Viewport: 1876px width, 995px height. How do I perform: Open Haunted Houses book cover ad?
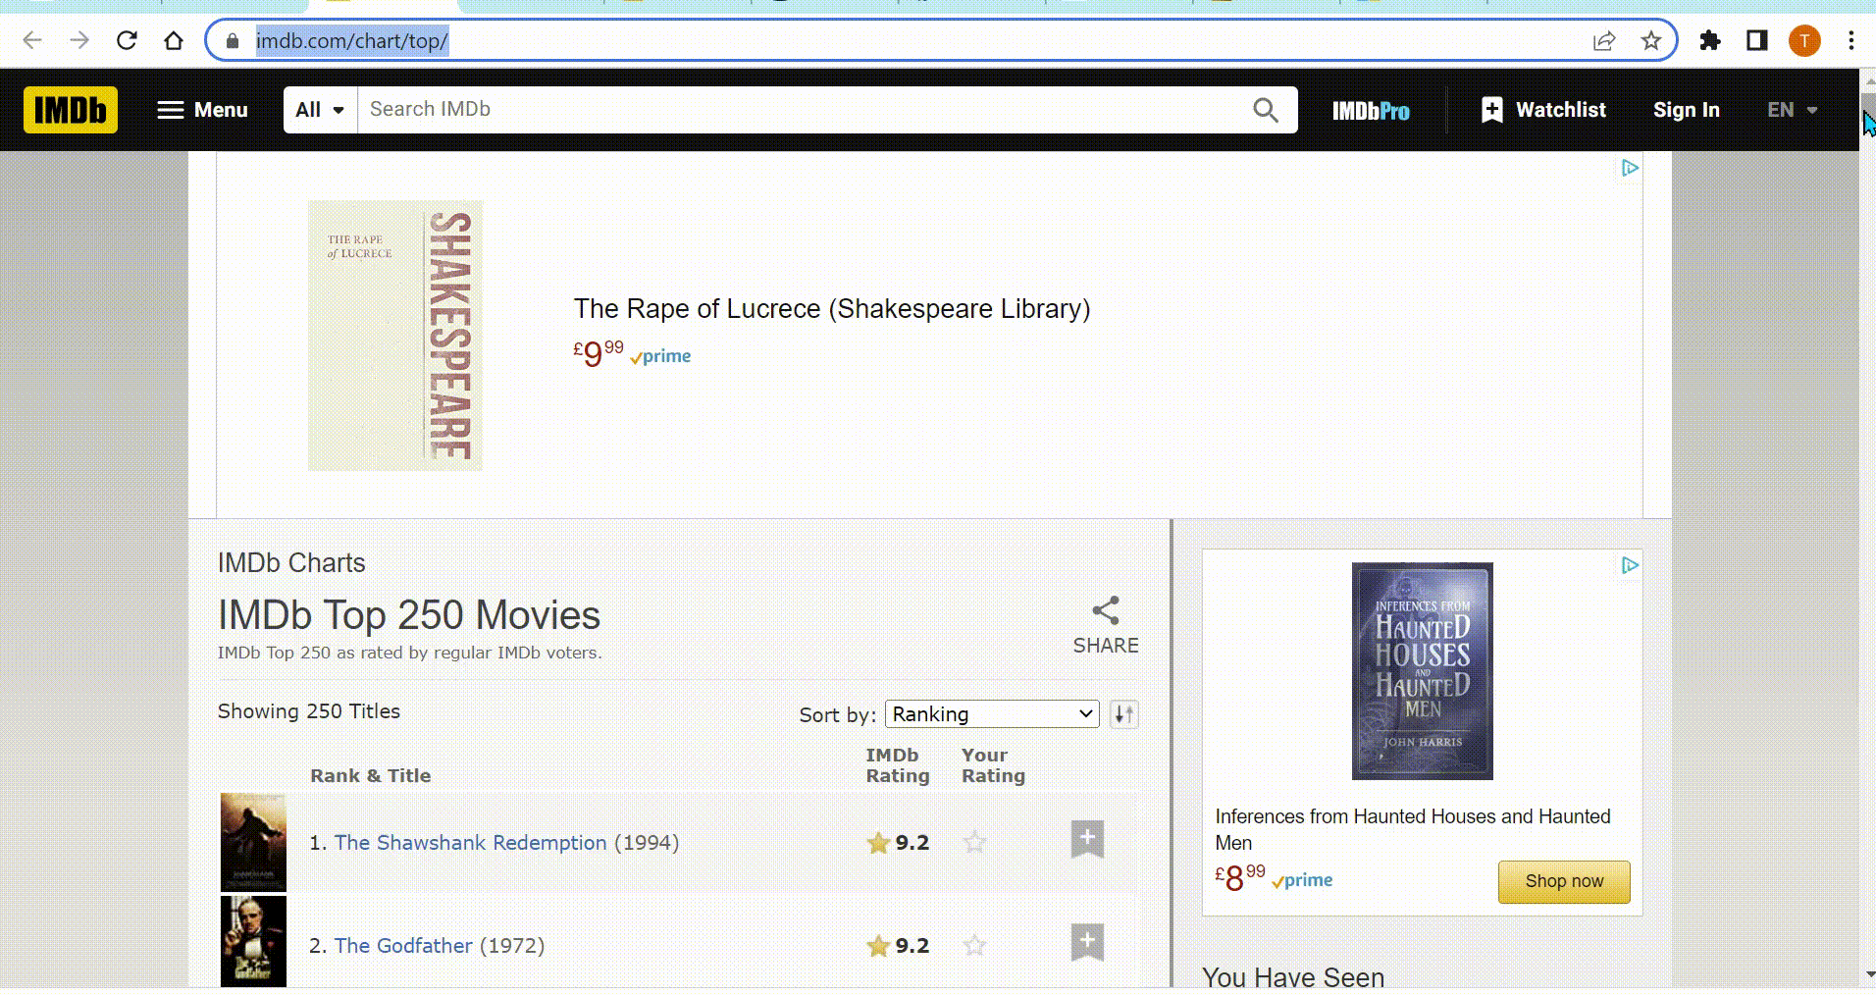[1423, 671]
